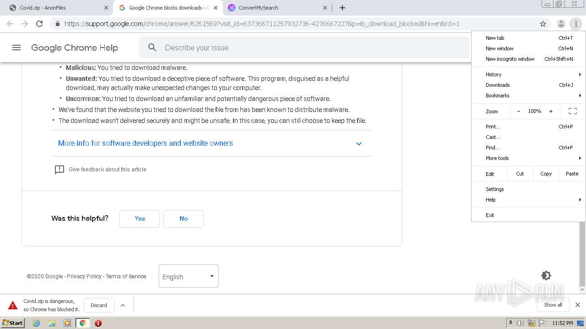Viewport: 586px width, 329px height.
Task: Click the search magnifier icon
Action: pos(152,48)
